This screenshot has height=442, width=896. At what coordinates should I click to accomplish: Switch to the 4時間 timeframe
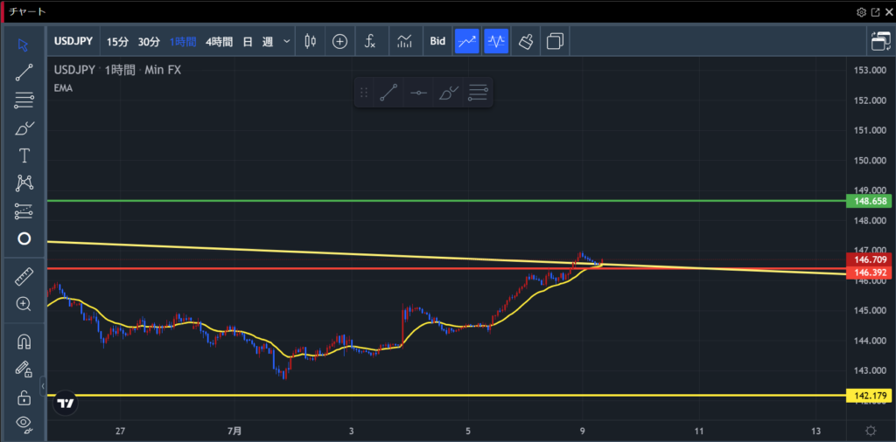(x=219, y=41)
